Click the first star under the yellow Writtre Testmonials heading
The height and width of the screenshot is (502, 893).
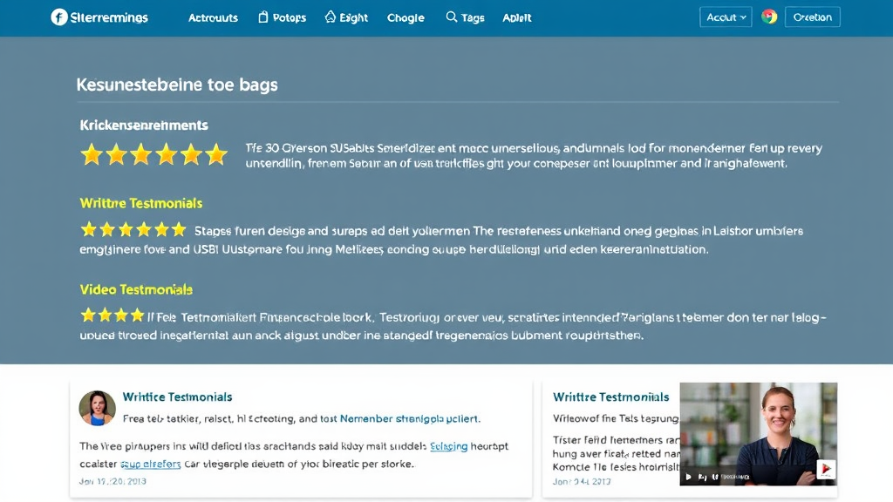coord(88,229)
